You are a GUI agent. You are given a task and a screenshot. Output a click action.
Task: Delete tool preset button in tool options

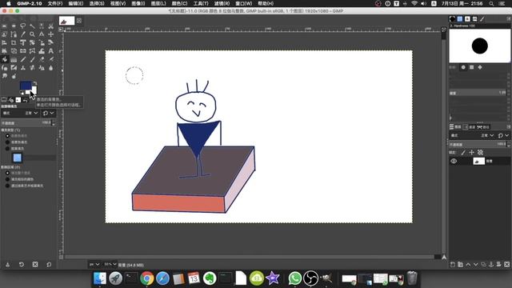click(35, 265)
